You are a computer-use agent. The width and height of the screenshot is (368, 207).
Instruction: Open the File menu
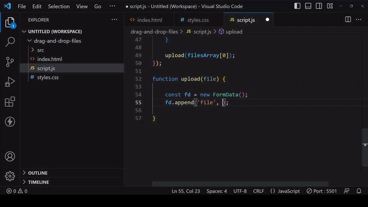tap(22, 6)
